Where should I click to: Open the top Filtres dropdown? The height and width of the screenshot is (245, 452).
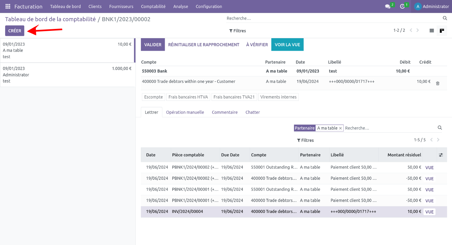[238, 31]
